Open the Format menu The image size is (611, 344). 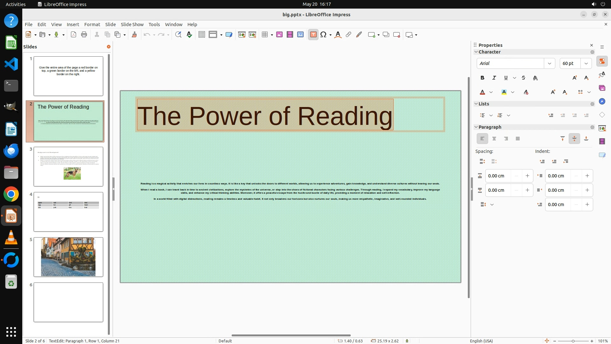point(92,25)
